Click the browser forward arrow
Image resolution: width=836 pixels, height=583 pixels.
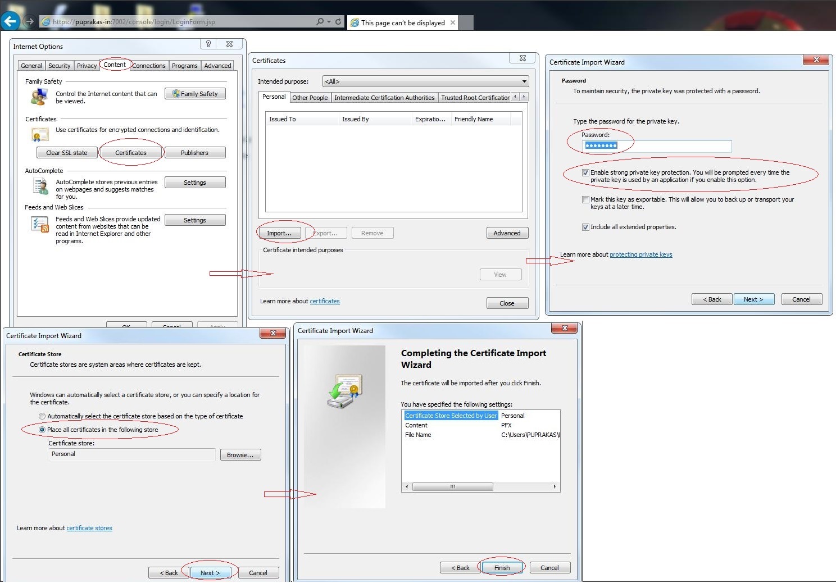coord(30,22)
